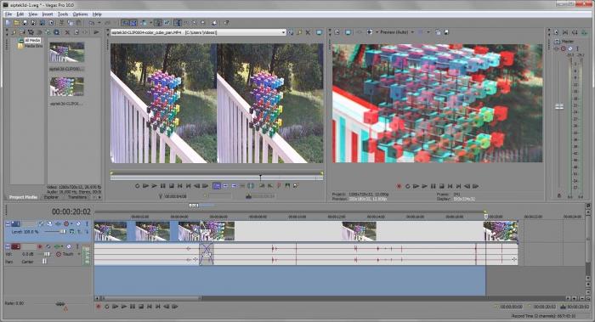
Task: Click the Save disk icon in main toolbar
Action: point(25,23)
